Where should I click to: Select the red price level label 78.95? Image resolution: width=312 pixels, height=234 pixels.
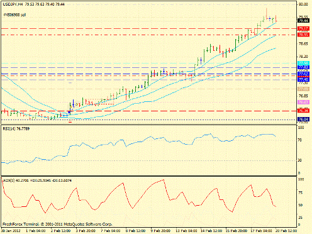pos(303,35)
